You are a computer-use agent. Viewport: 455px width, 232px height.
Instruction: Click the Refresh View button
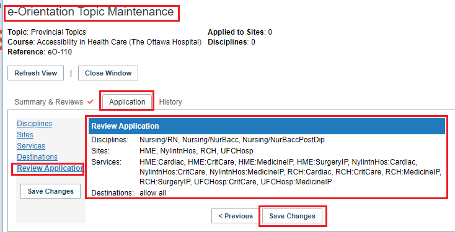coord(36,73)
